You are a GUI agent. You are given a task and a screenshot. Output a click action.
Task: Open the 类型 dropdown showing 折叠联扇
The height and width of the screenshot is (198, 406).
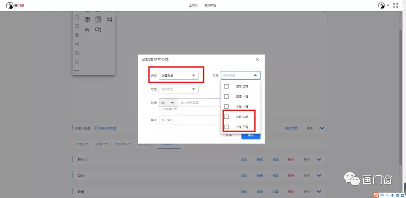click(179, 75)
